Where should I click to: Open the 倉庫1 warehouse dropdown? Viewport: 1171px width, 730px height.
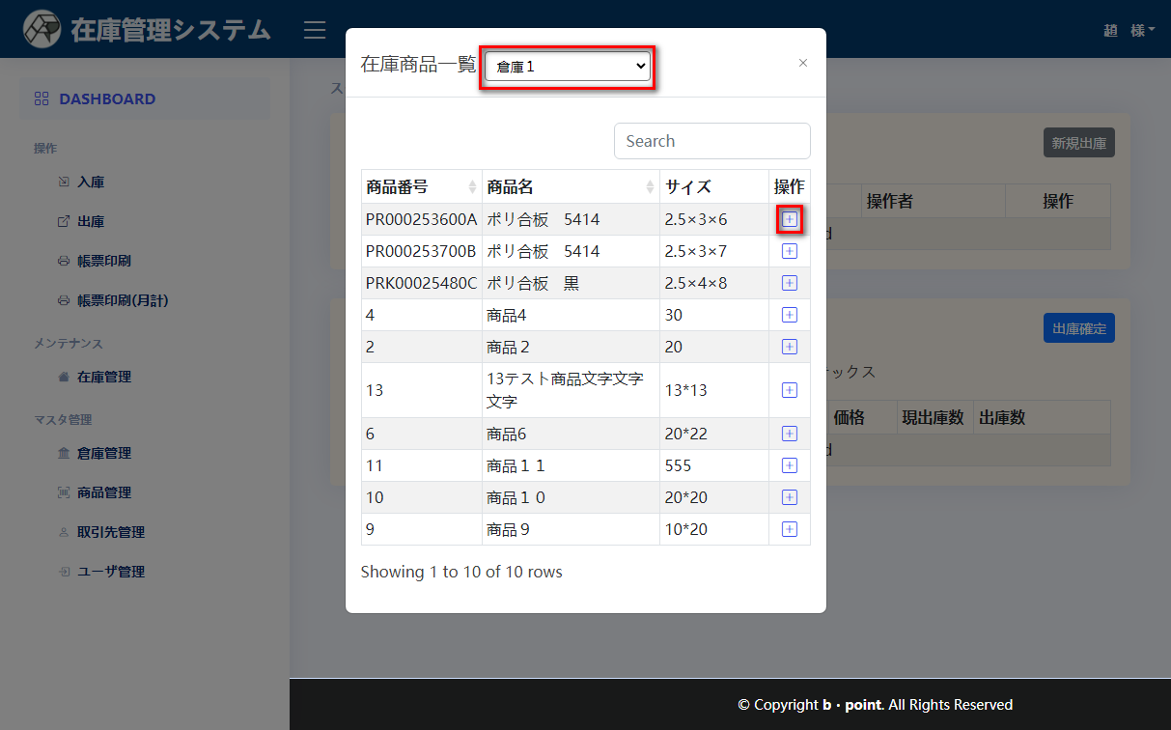(567, 67)
